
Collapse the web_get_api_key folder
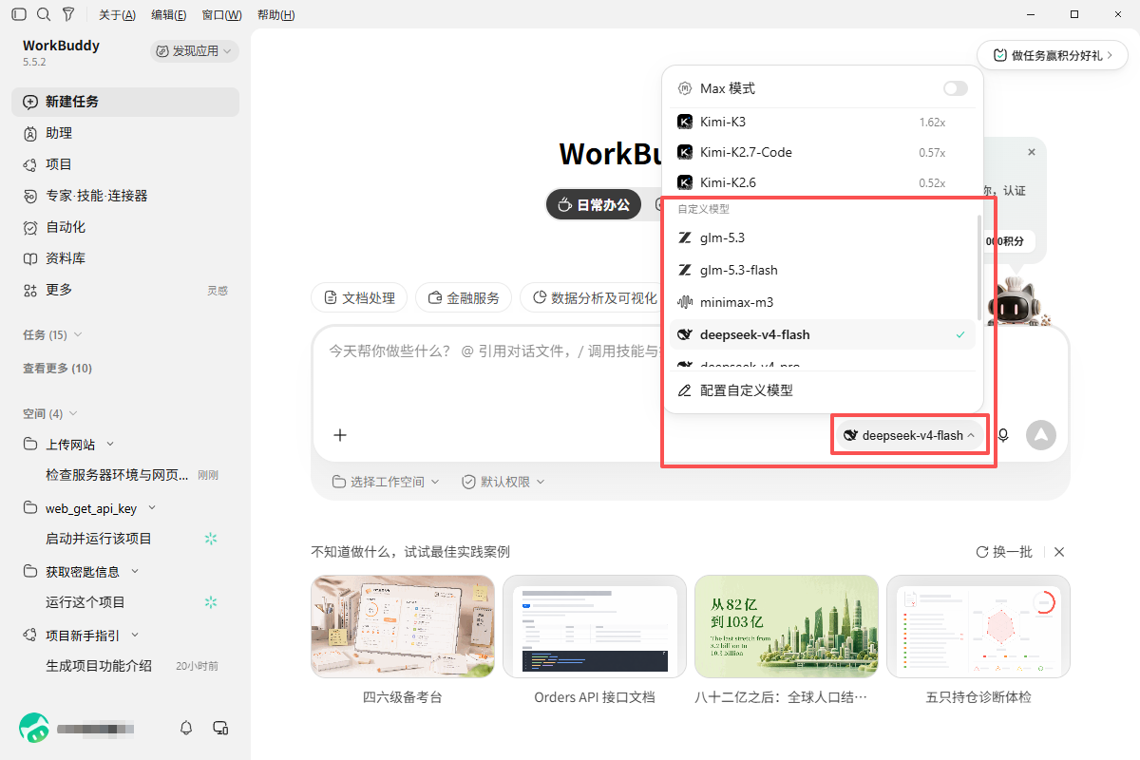point(152,508)
